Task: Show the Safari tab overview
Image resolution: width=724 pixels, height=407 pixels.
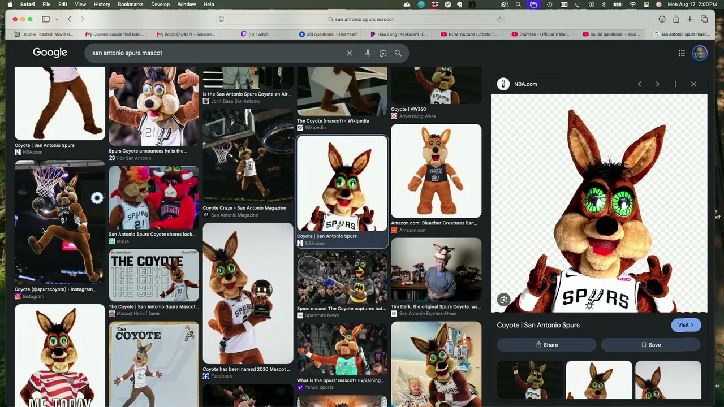Action: [704, 19]
